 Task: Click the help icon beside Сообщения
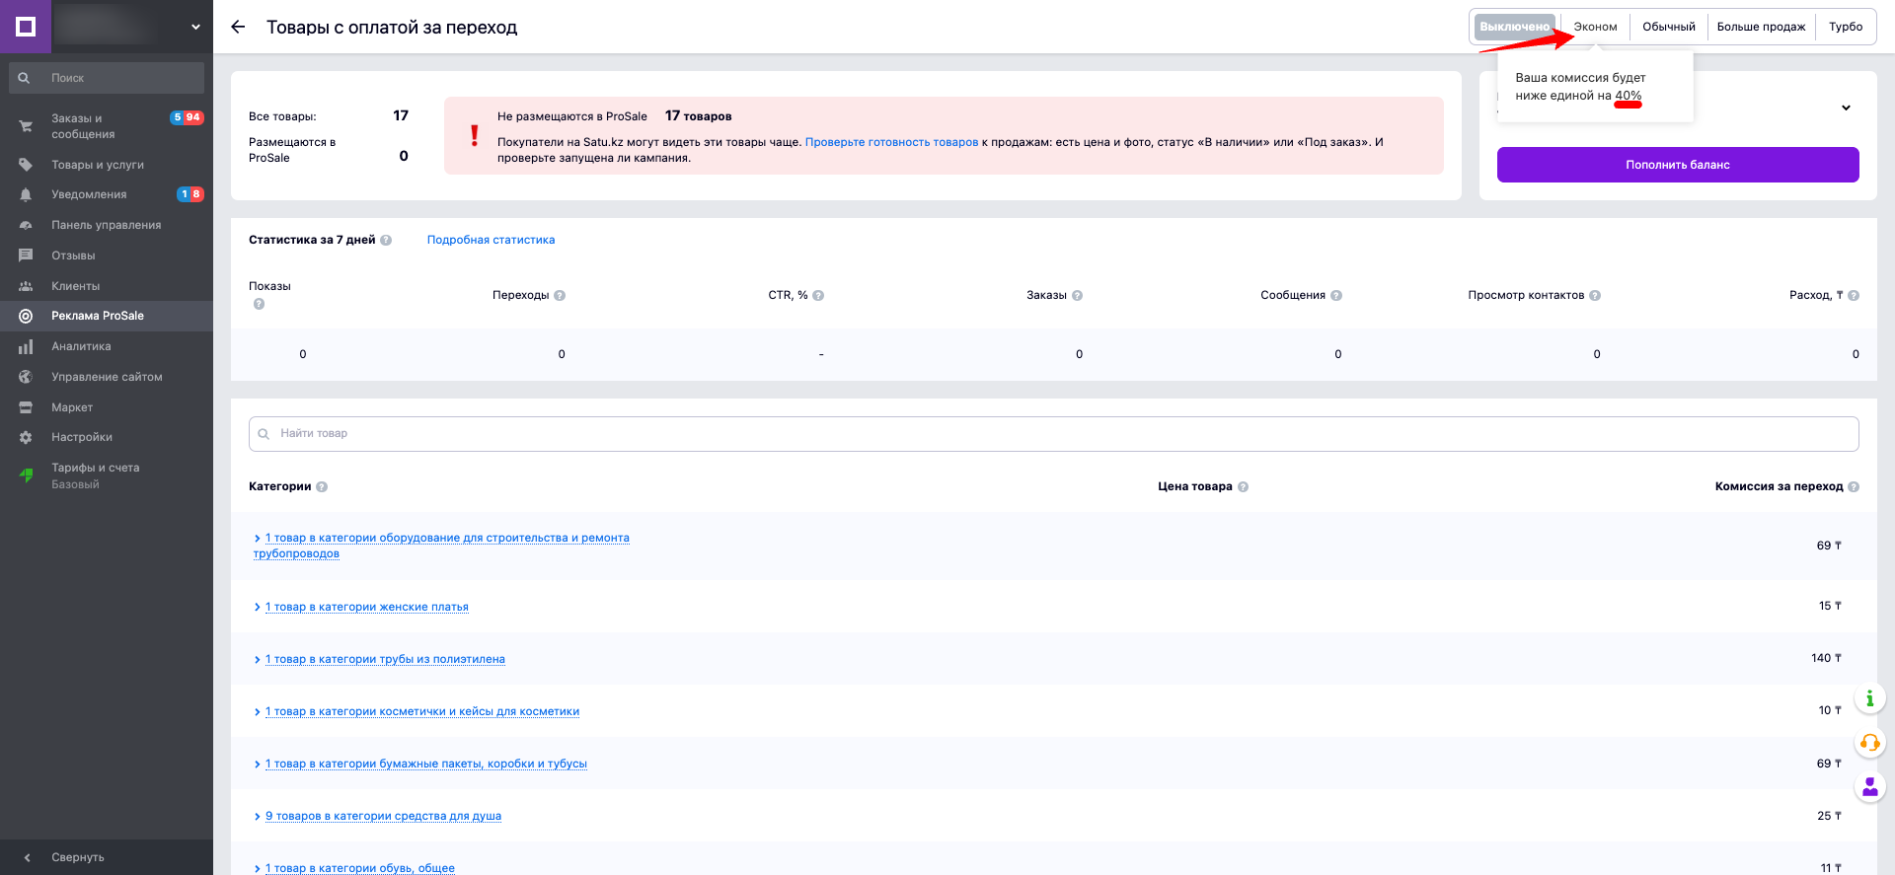click(1336, 295)
